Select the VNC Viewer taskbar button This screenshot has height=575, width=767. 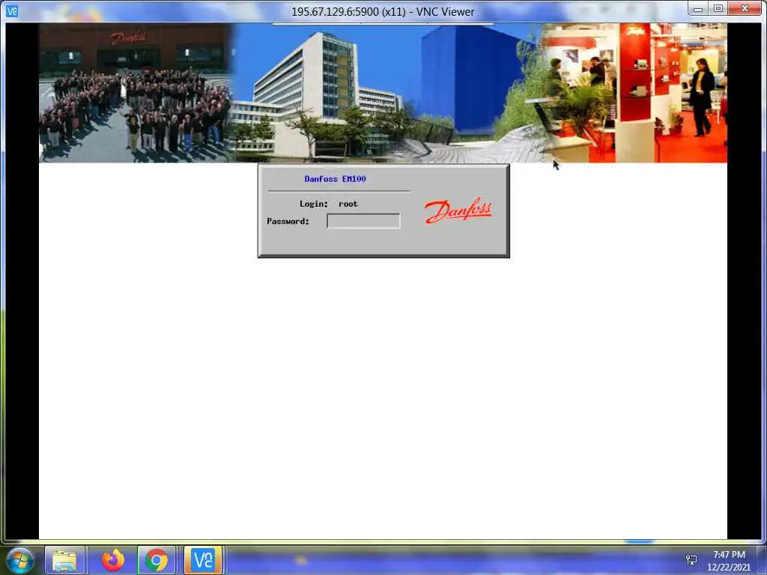tap(203, 560)
